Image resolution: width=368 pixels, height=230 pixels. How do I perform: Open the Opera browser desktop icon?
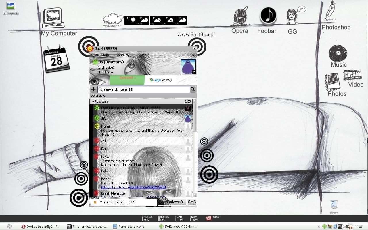pyautogui.click(x=240, y=16)
